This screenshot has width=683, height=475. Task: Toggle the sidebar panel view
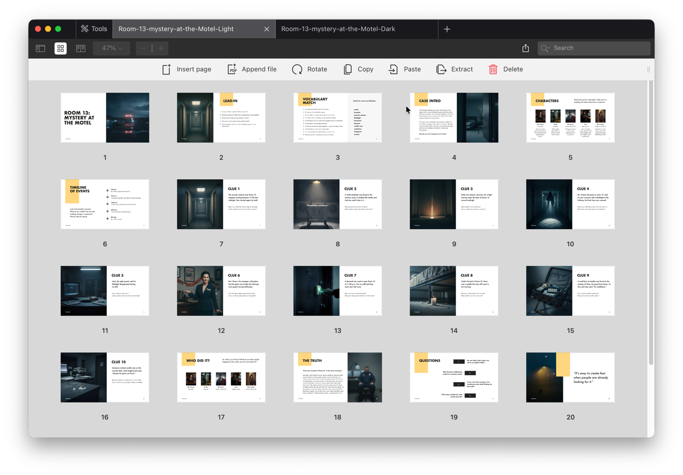point(41,48)
